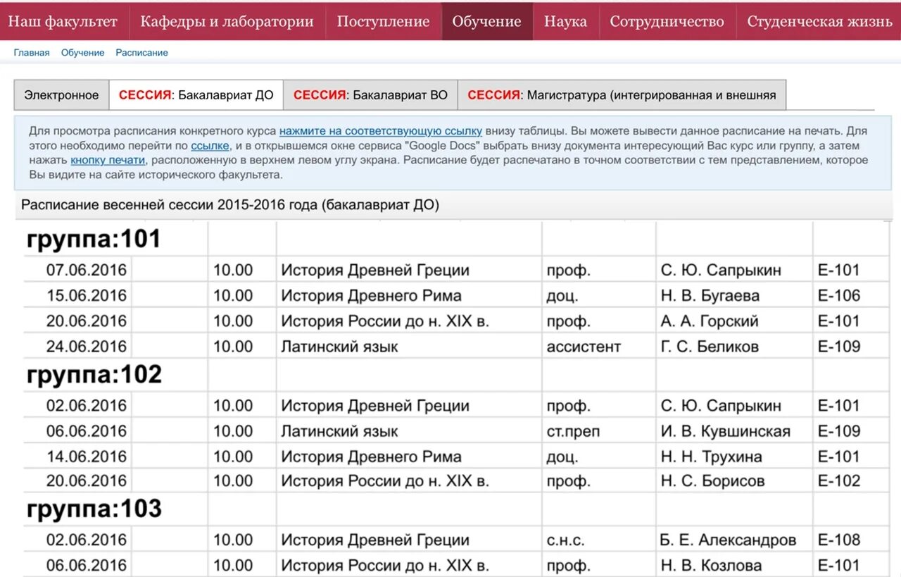901x577 pixels.
Task: Click 'История Древнего Рима' in Трухина's row
Action: point(372,457)
